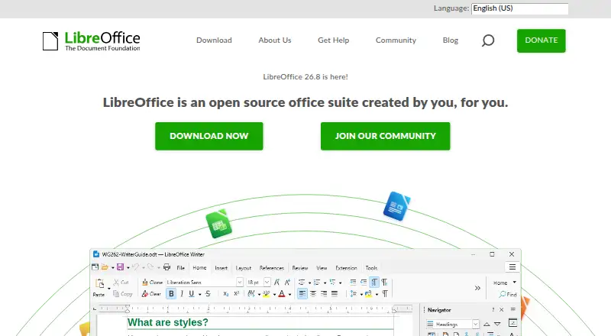The image size is (611, 336).
Task: Click the Print icon in Writer toolbar
Action: coord(166,267)
